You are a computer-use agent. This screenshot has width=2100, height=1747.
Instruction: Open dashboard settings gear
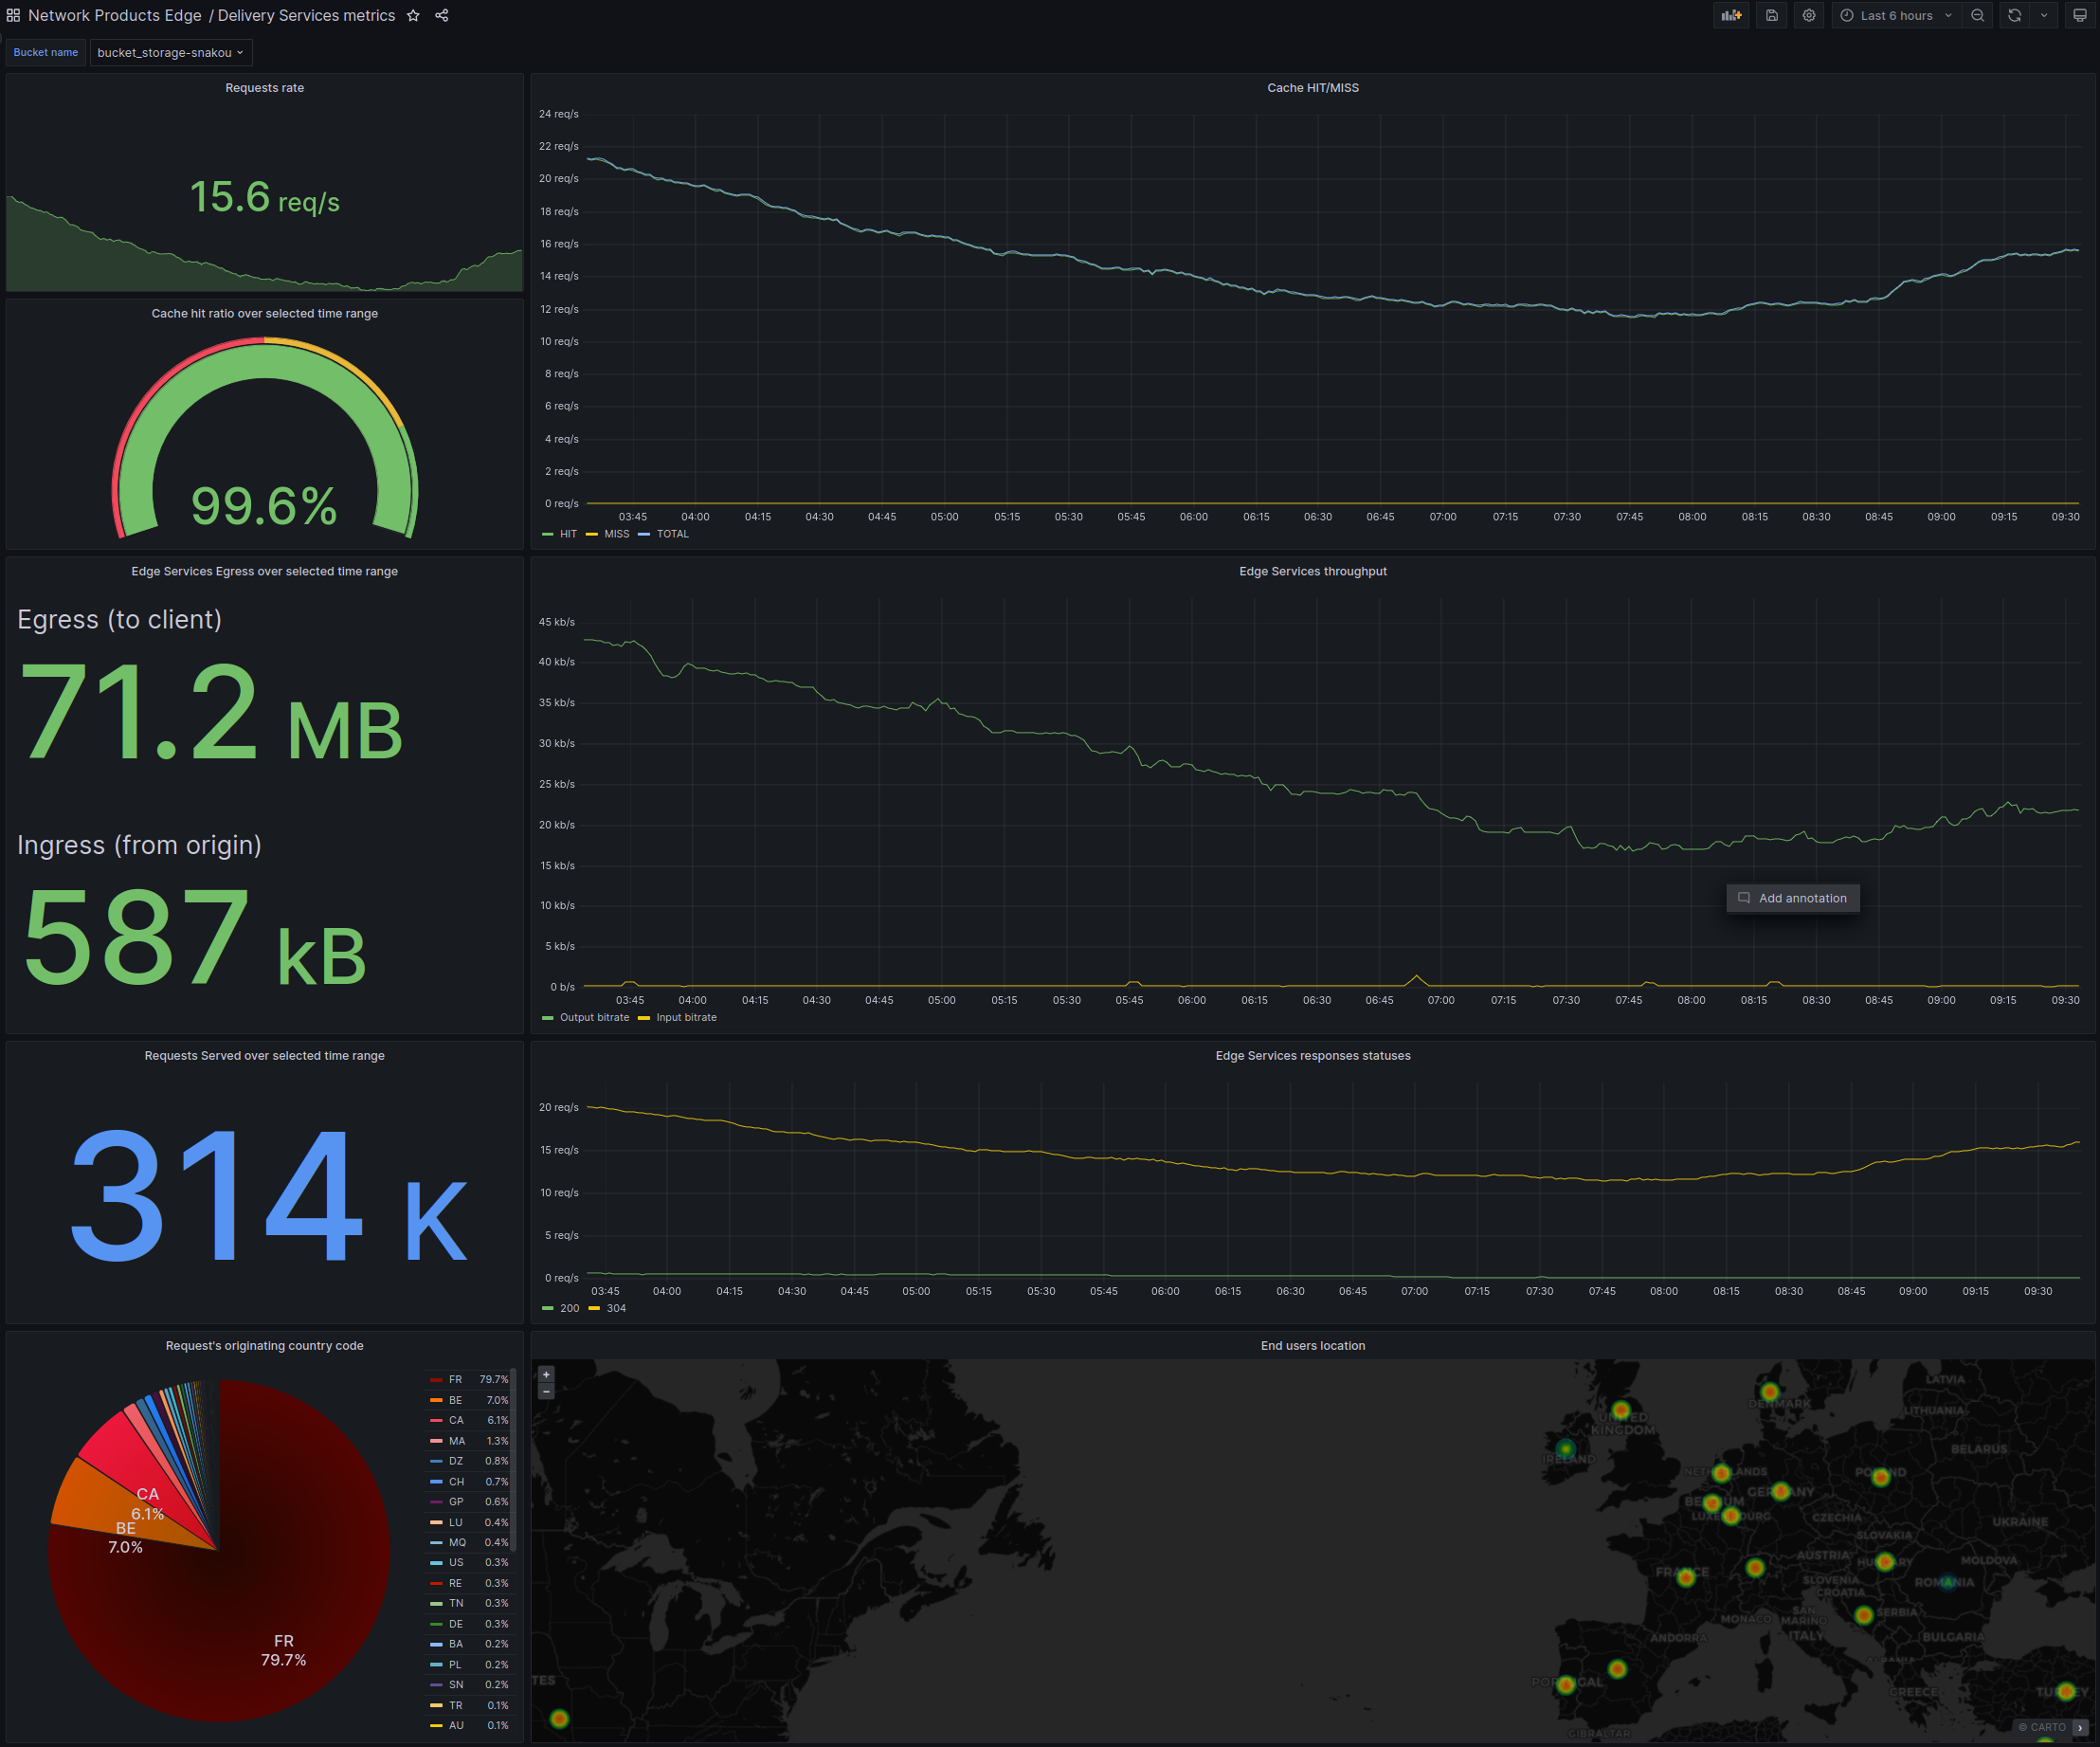click(x=1808, y=15)
